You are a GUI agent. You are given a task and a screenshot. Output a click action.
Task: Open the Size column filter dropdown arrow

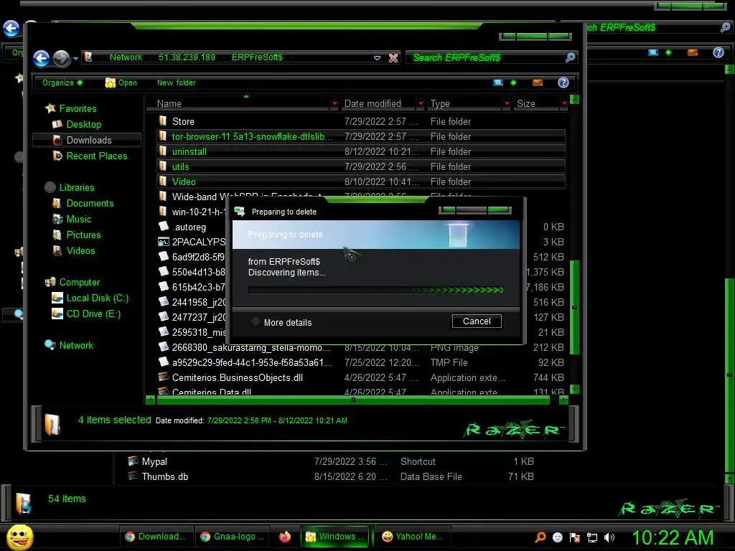click(x=564, y=103)
